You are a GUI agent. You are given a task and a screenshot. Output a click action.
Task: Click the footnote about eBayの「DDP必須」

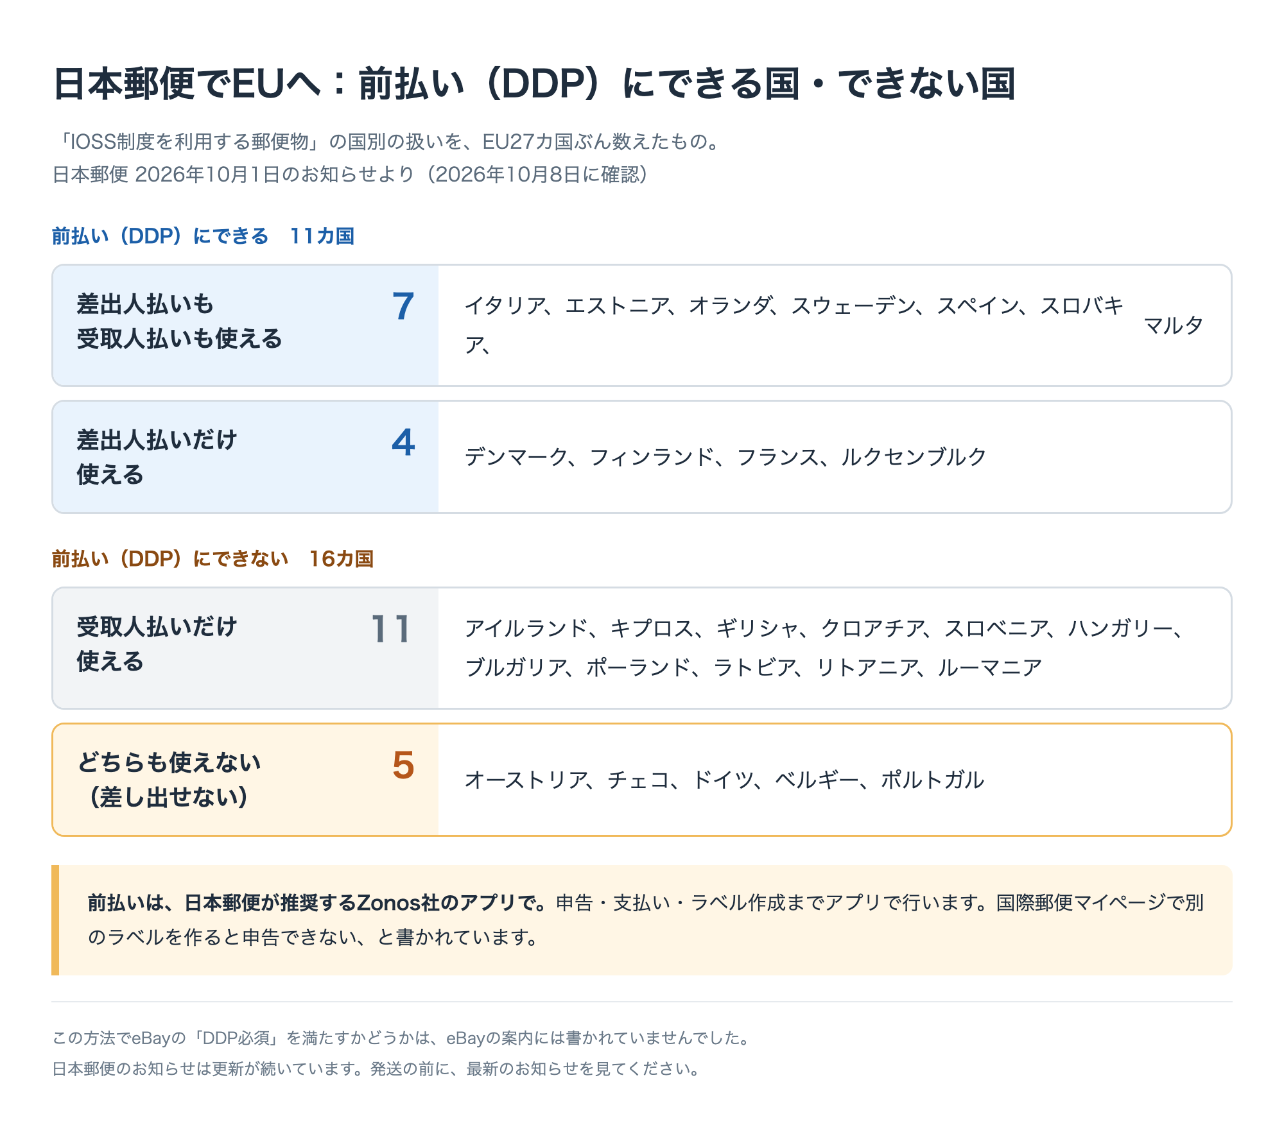401,1038
